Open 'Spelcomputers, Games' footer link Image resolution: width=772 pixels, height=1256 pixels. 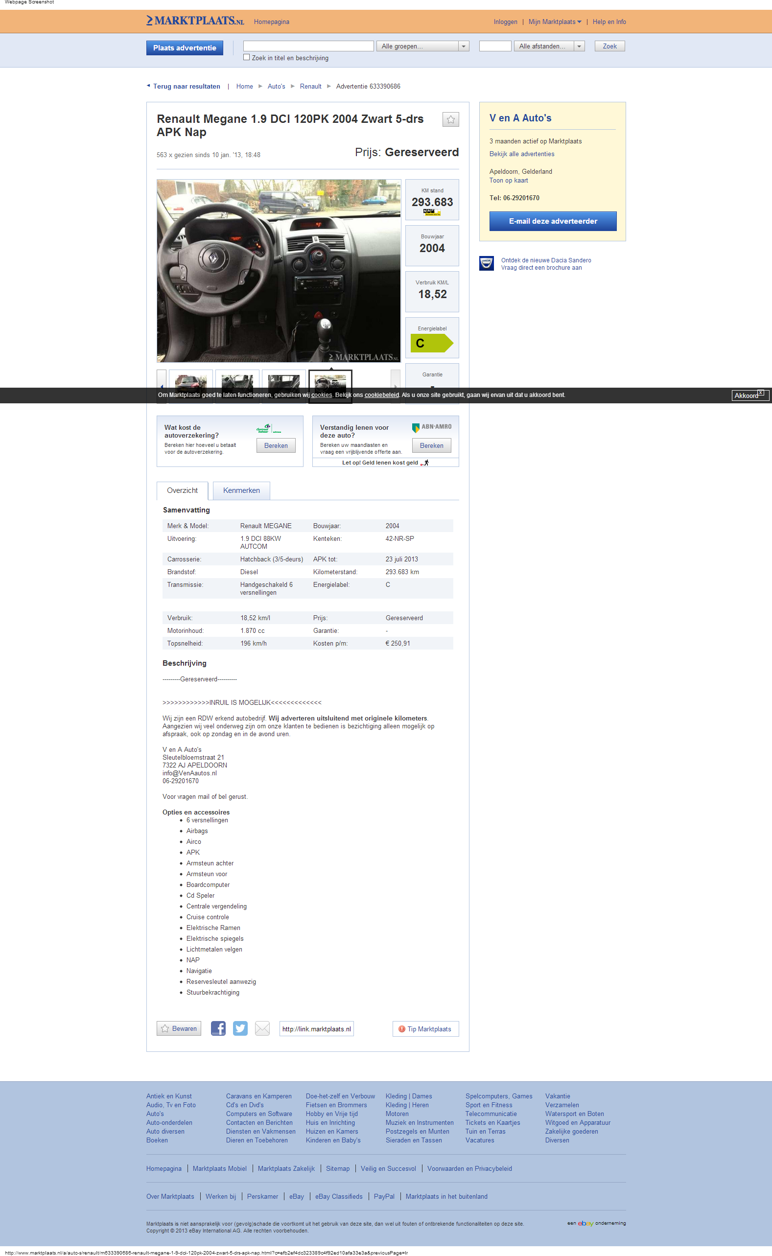pyautogui.click(x=499, y=1096)
